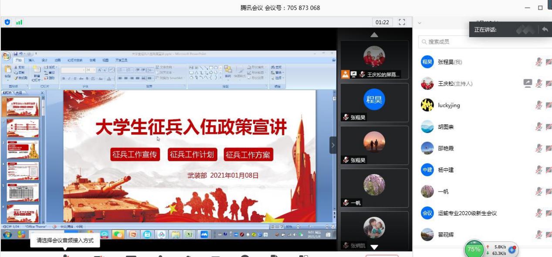Close the PowerPoint slide pane with X
The width and height of the screenshot is (552, 257).
click(42, 93)
